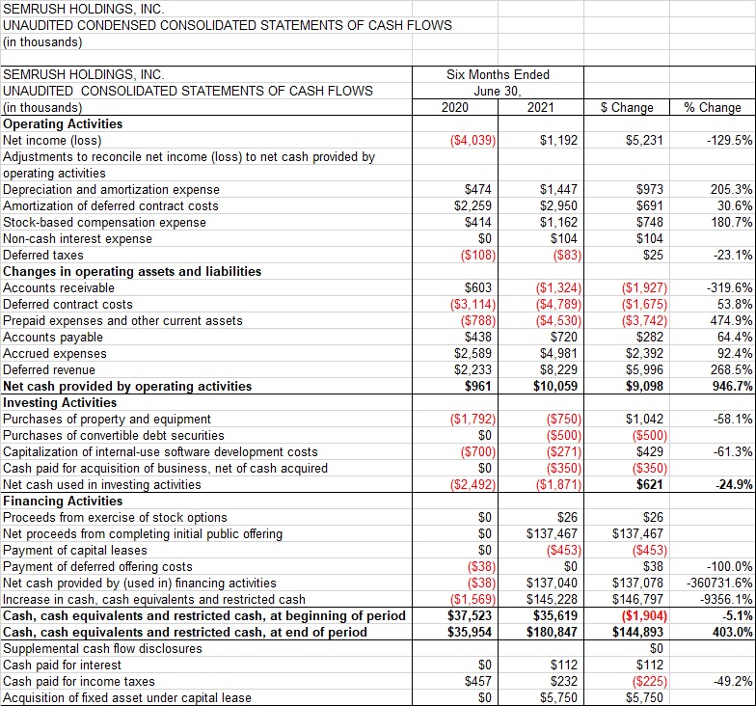Select IPO net proceeds 2021 value $137,467
The height and width of the screenshot is (706, 756).
pos(552,534)
